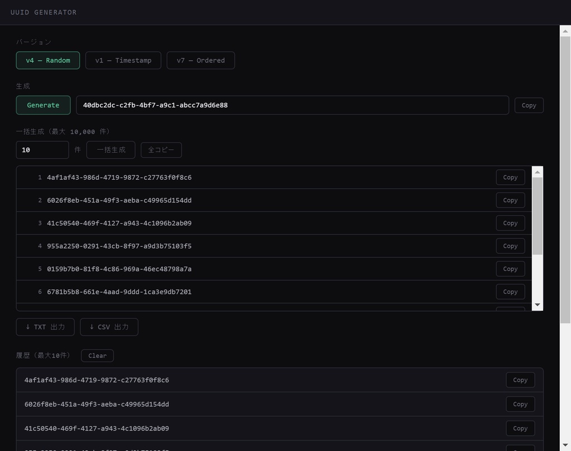Click page scrollbar up arrow
The width and height of the screenshot is (571, 451).
point(565,31)
